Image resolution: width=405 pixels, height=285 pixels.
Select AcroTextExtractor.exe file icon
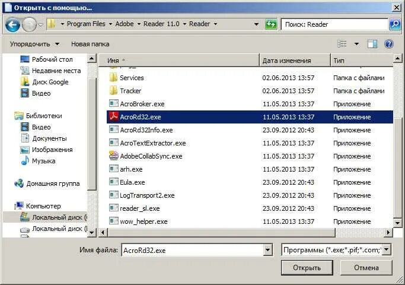point(114,142)
